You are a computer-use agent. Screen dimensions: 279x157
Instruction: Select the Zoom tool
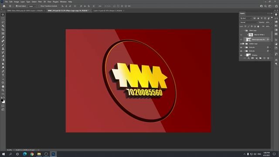(x=3, y=90)
